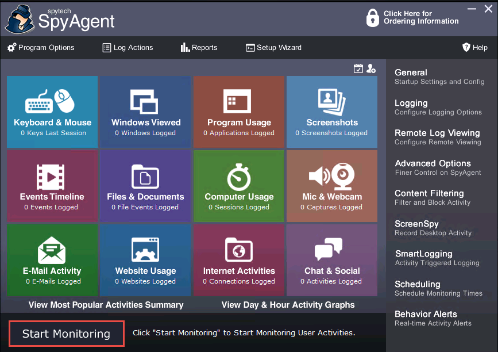The width and height of the screenshot is (498, 352).
Task: Open the Program Usage log tile
Action: click(x=239, y=112)
